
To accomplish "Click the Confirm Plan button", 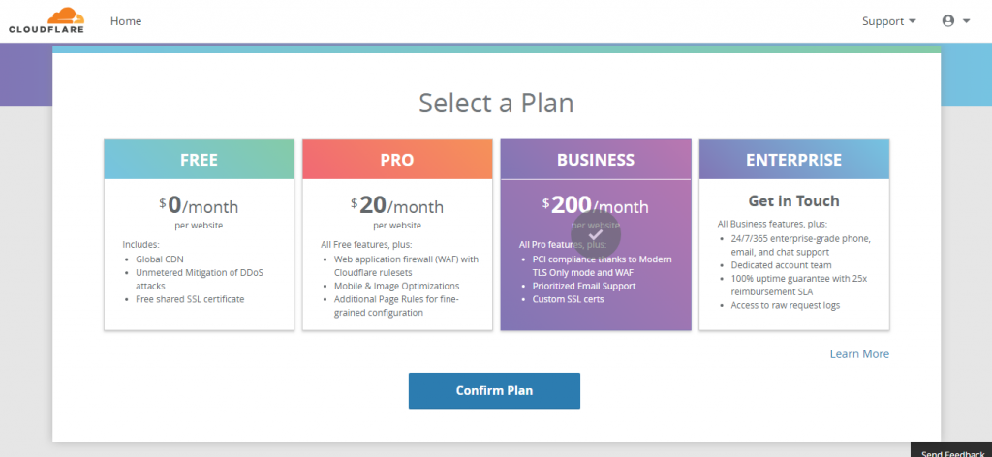I will point(494,390).
